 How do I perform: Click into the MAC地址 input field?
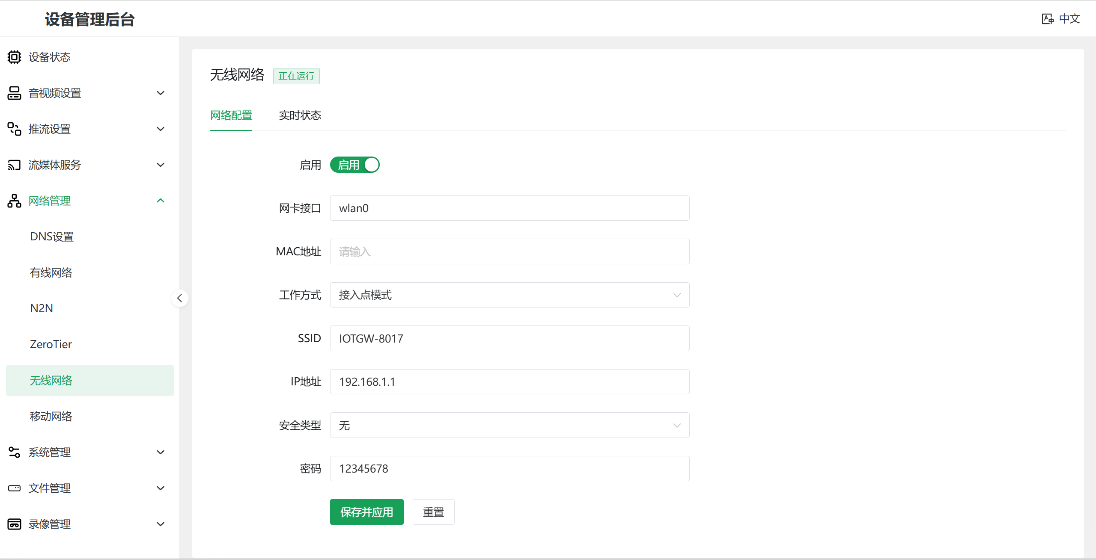pyautogui.click(x=509, y=251)
